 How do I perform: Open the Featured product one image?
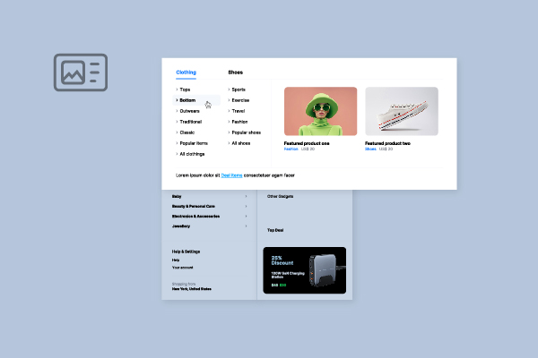[320, 111]
